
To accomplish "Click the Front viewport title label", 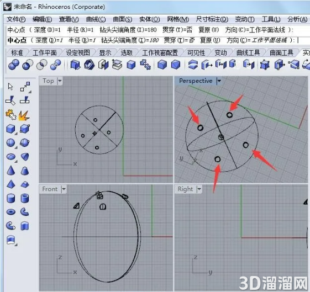I will (50, 189).
